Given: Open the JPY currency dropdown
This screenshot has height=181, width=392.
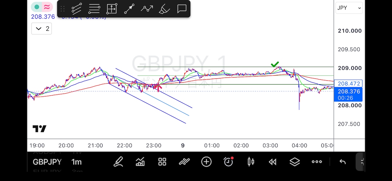Looking at the screenshot, I should 349,8.
